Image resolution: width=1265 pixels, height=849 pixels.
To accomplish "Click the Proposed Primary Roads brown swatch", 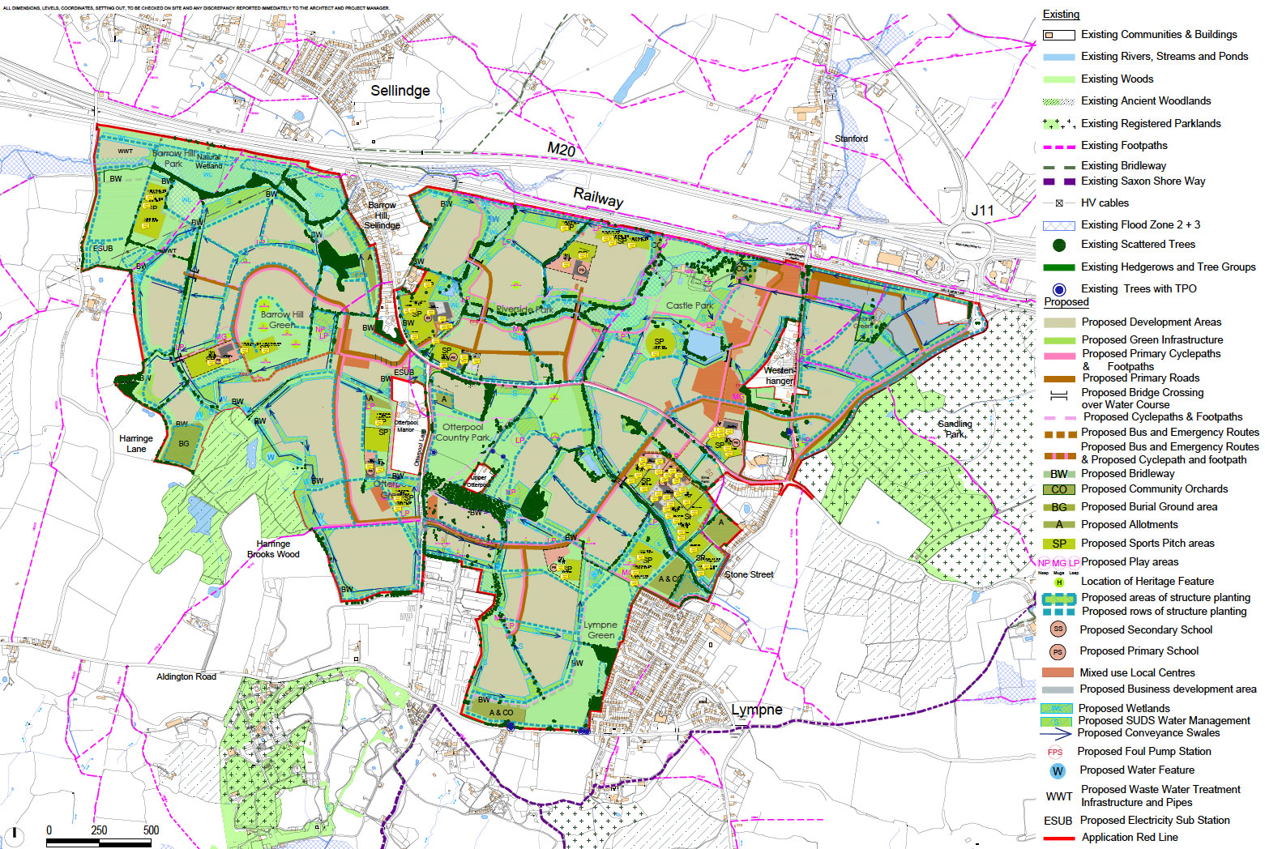I will (x=1059, y=378).
